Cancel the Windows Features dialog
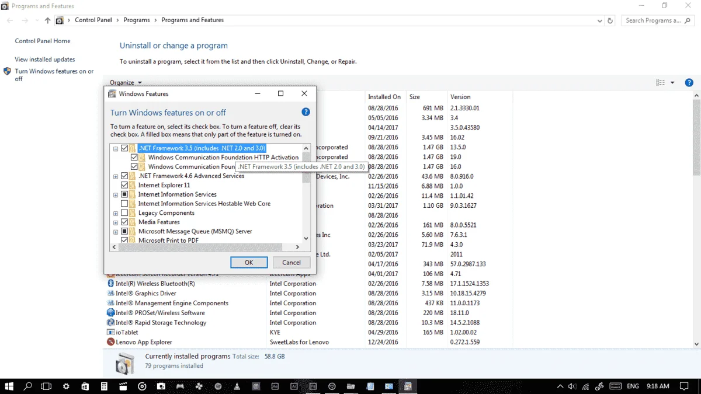 coord(291,262)
